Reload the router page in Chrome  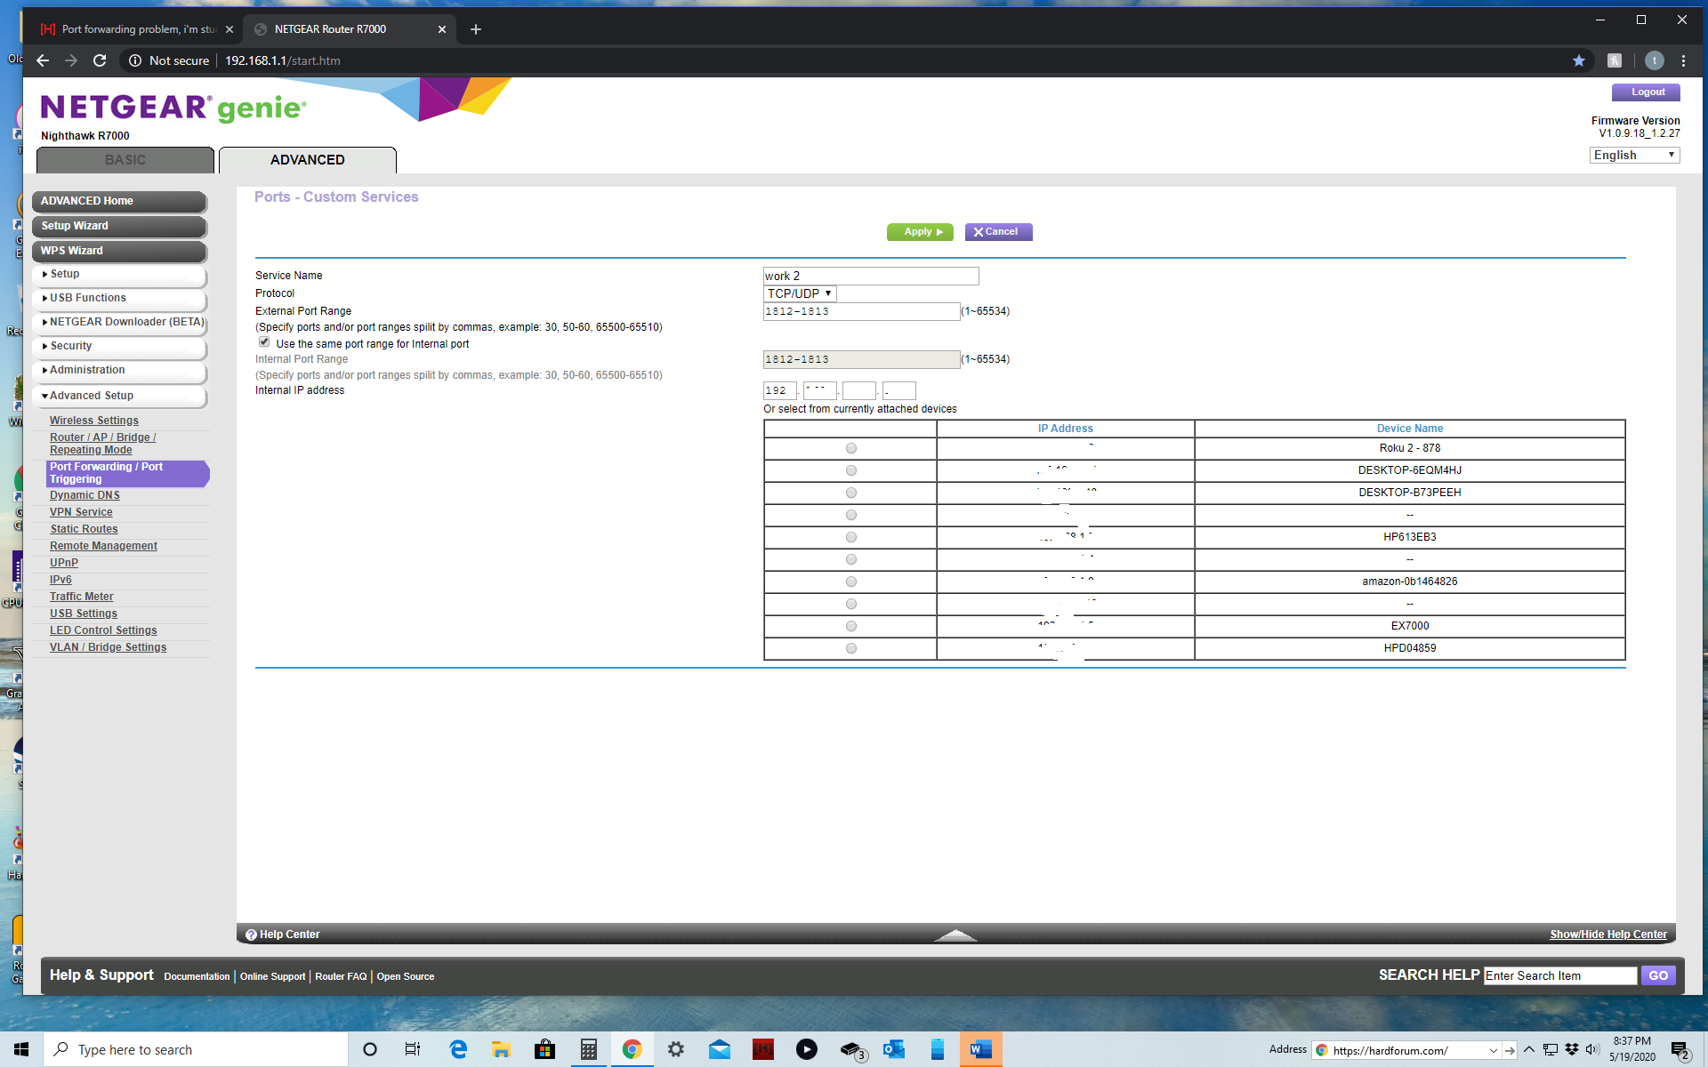click(x=100, y=60)
